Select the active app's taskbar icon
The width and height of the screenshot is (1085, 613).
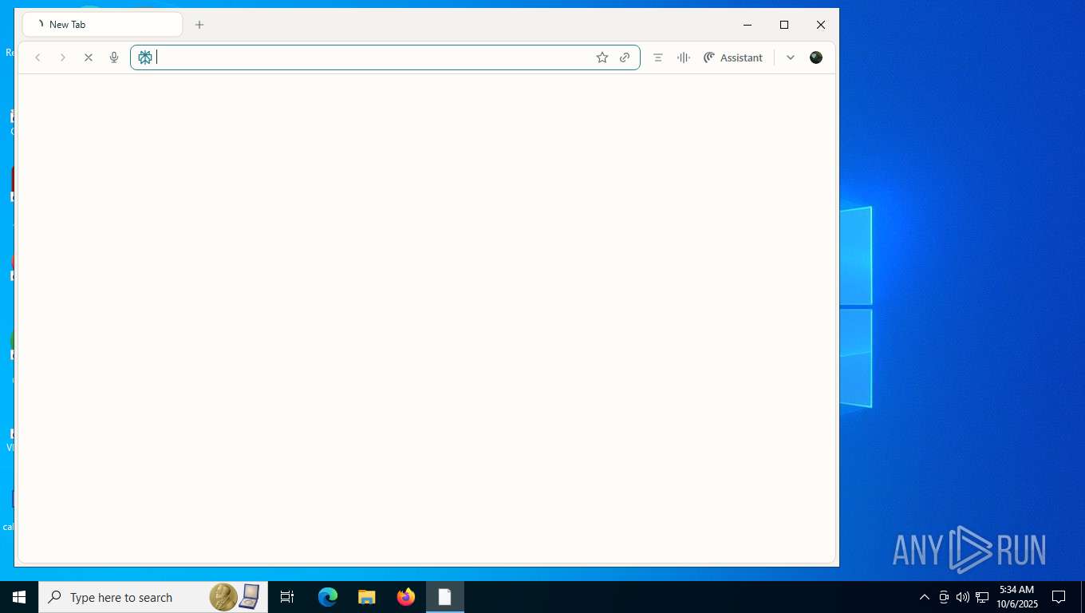(x=445, y=597)
